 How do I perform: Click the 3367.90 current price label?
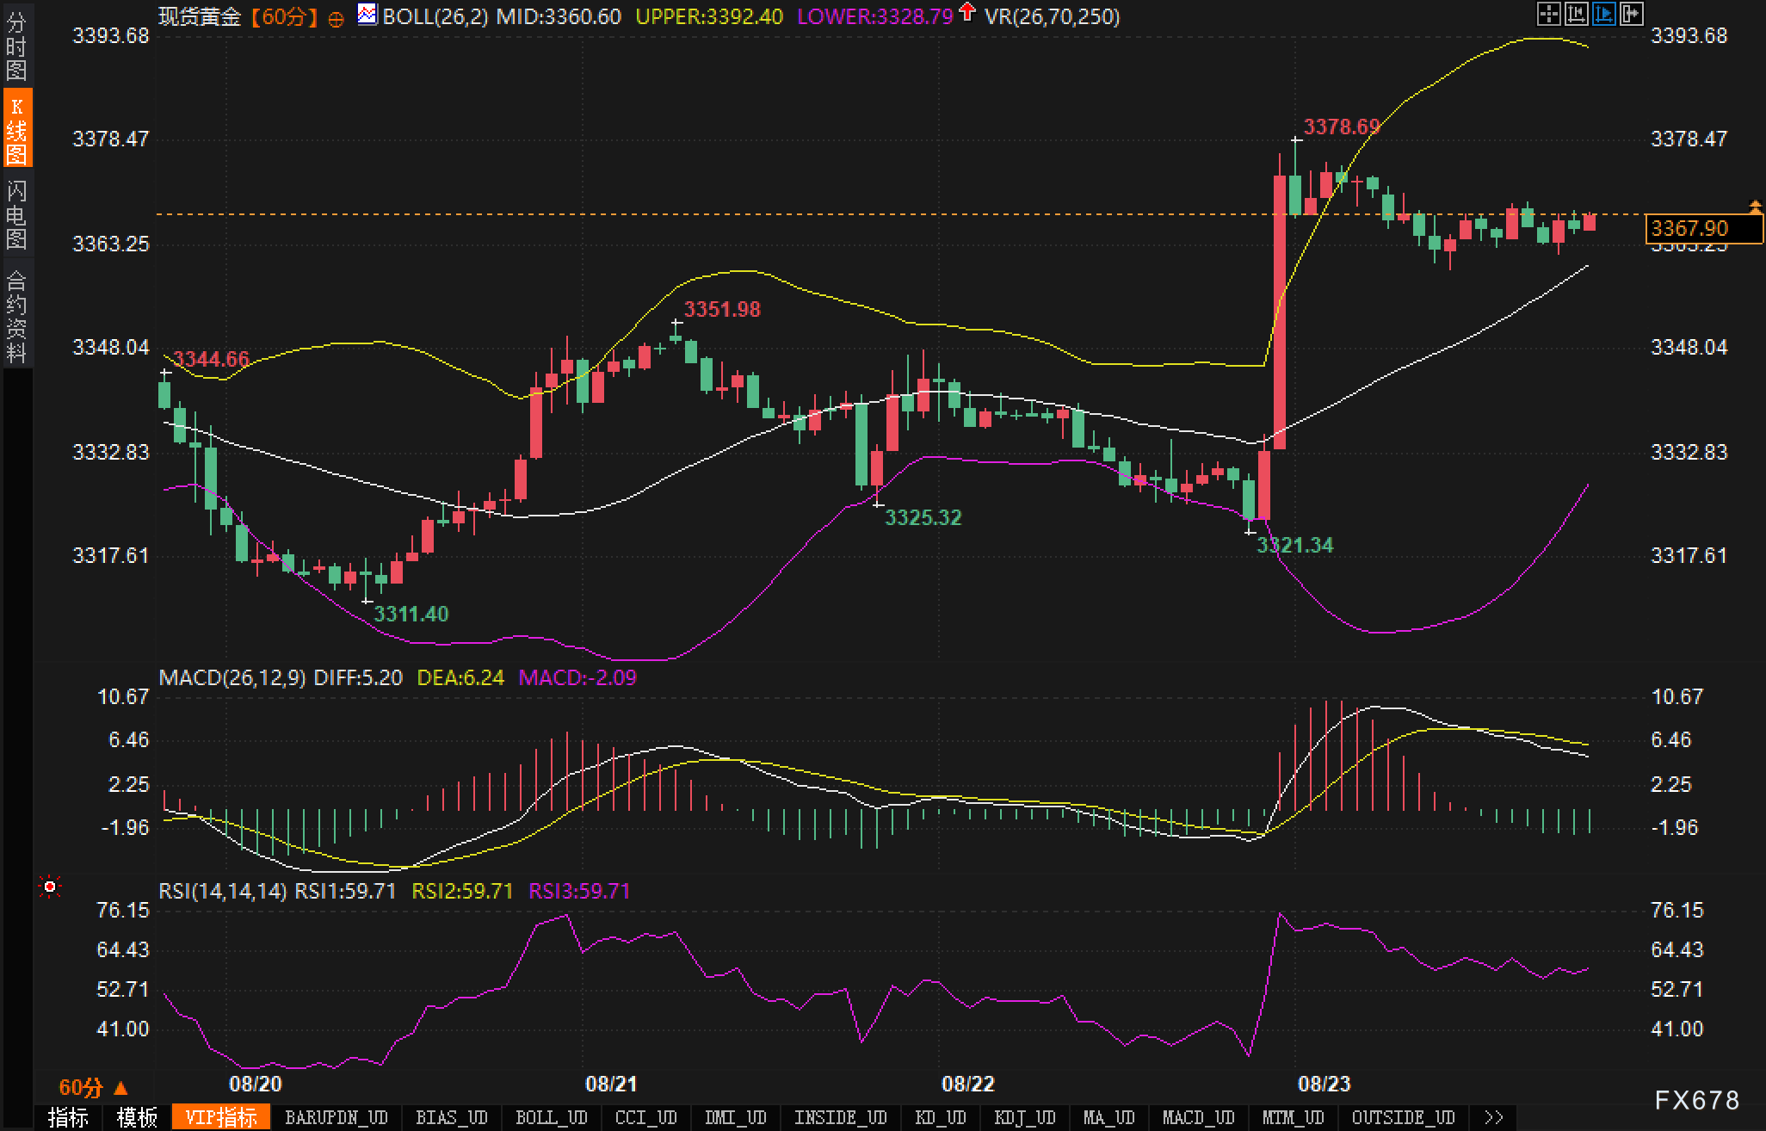pos(1692,229)
